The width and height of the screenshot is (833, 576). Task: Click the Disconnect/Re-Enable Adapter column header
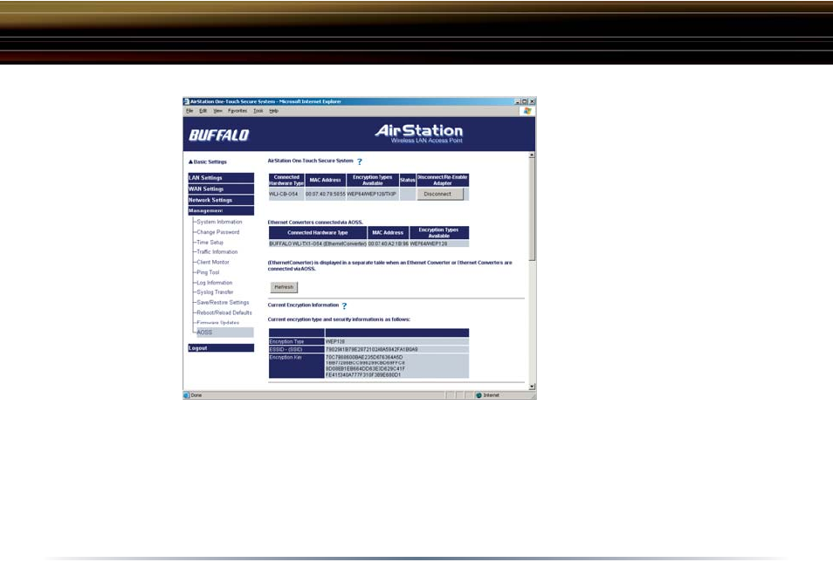click(443, 180)
